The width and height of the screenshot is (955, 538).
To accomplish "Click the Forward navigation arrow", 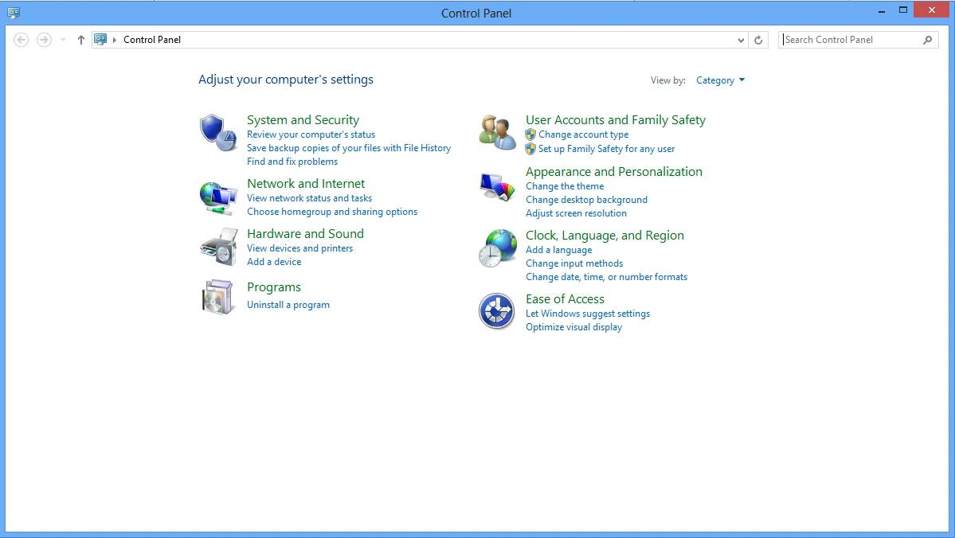I will [x=44, y=40].
